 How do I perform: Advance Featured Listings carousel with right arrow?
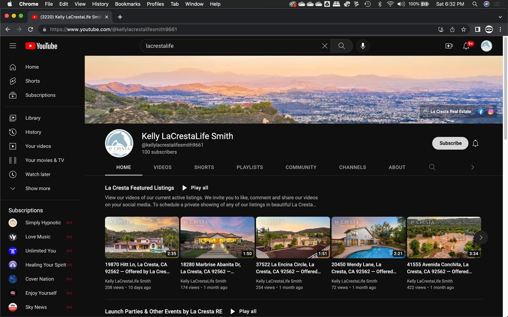pyautogui.click(x=481, y=238)
